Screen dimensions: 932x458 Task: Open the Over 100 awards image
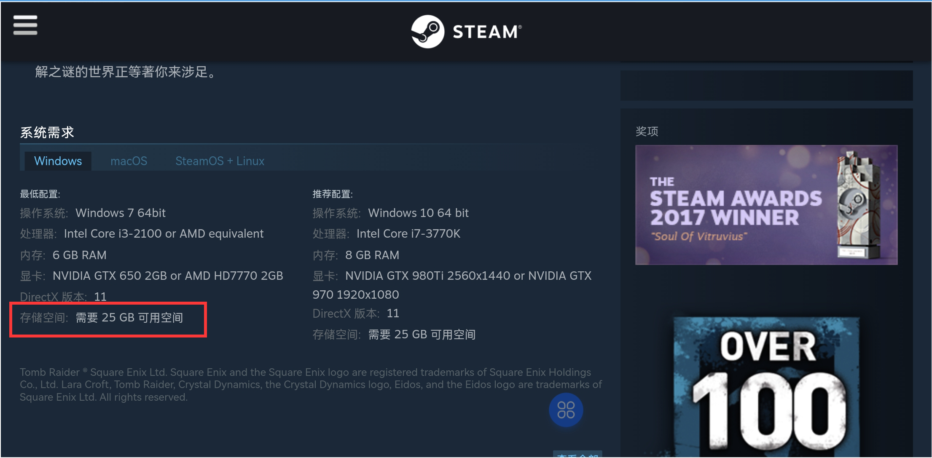(766, 387)
